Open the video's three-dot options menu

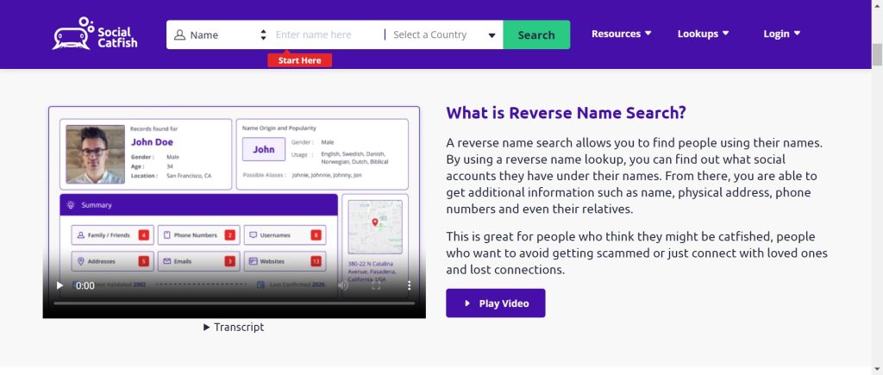pos(410,285)
